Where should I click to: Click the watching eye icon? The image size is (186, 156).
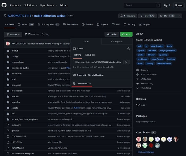pyautogui.click(x=137, y=83)
